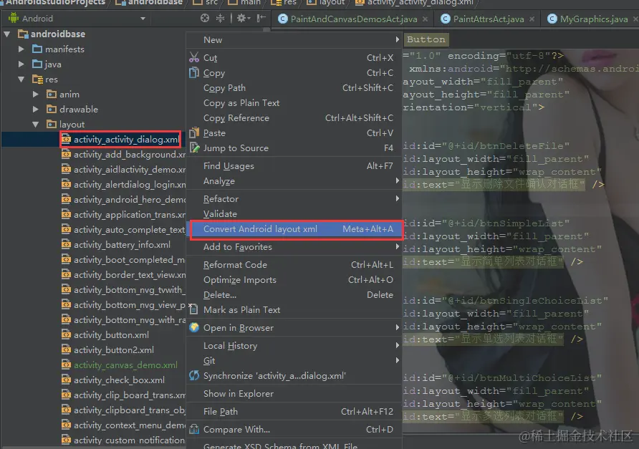Click the Button breadcrumb in the editor
Viewport: 639px width, 449px height.
click(x=426, y=39)
